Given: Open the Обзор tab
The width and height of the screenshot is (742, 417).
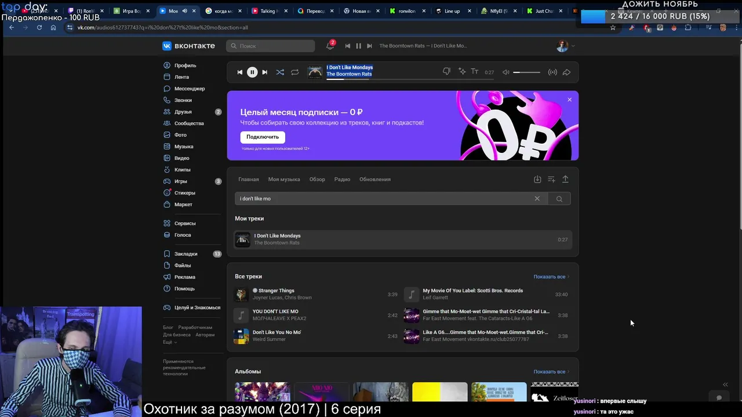Looking at the screenshot, I should pos(317,180).
